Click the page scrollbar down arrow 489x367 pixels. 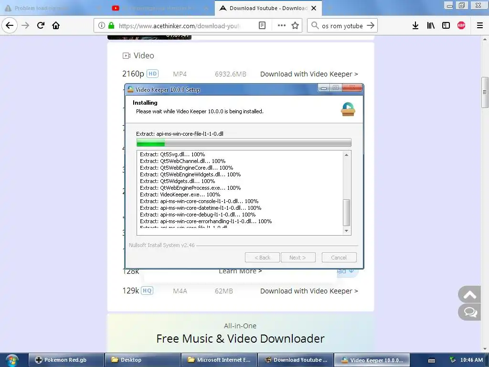(485, 349)
